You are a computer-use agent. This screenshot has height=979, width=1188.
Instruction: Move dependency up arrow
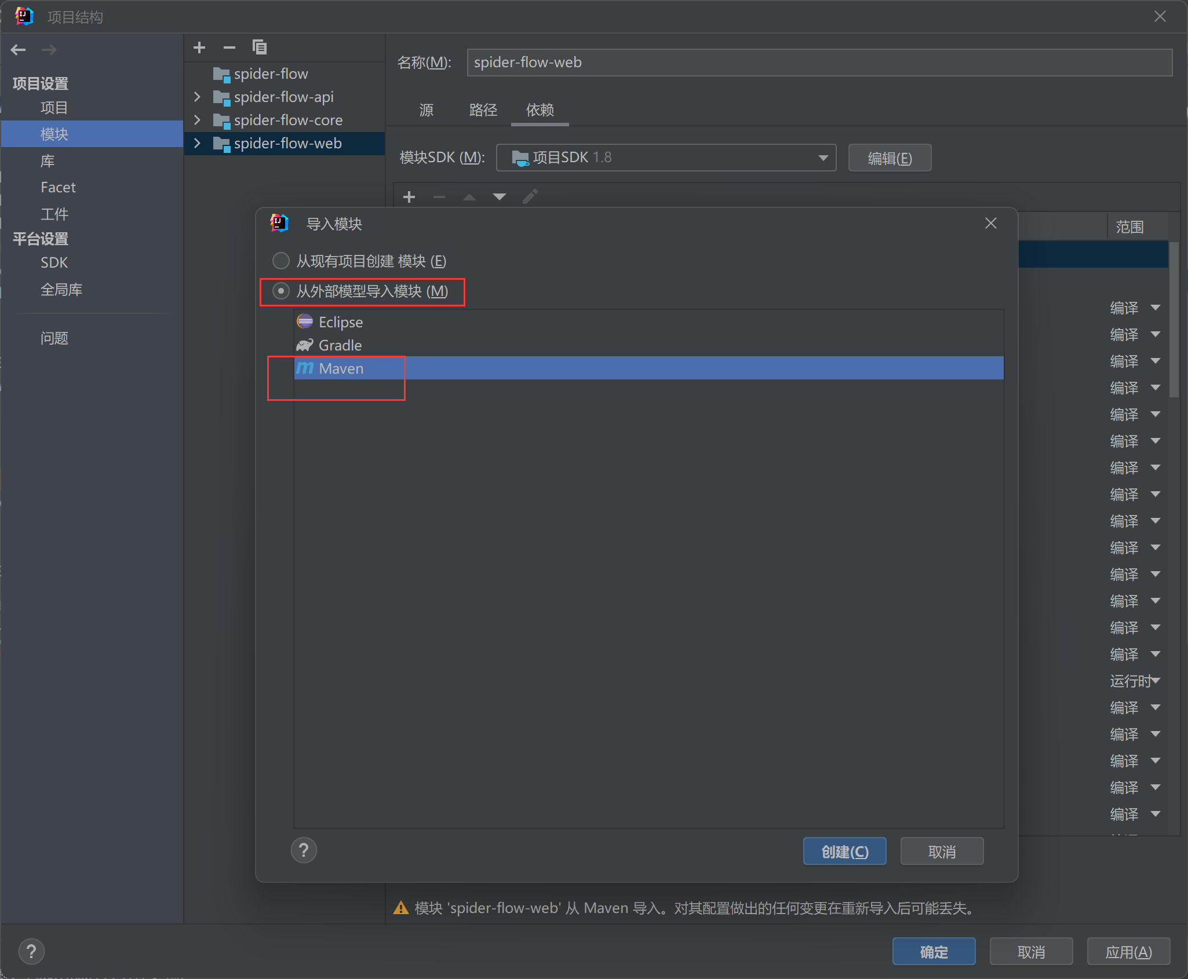point(469,197)
